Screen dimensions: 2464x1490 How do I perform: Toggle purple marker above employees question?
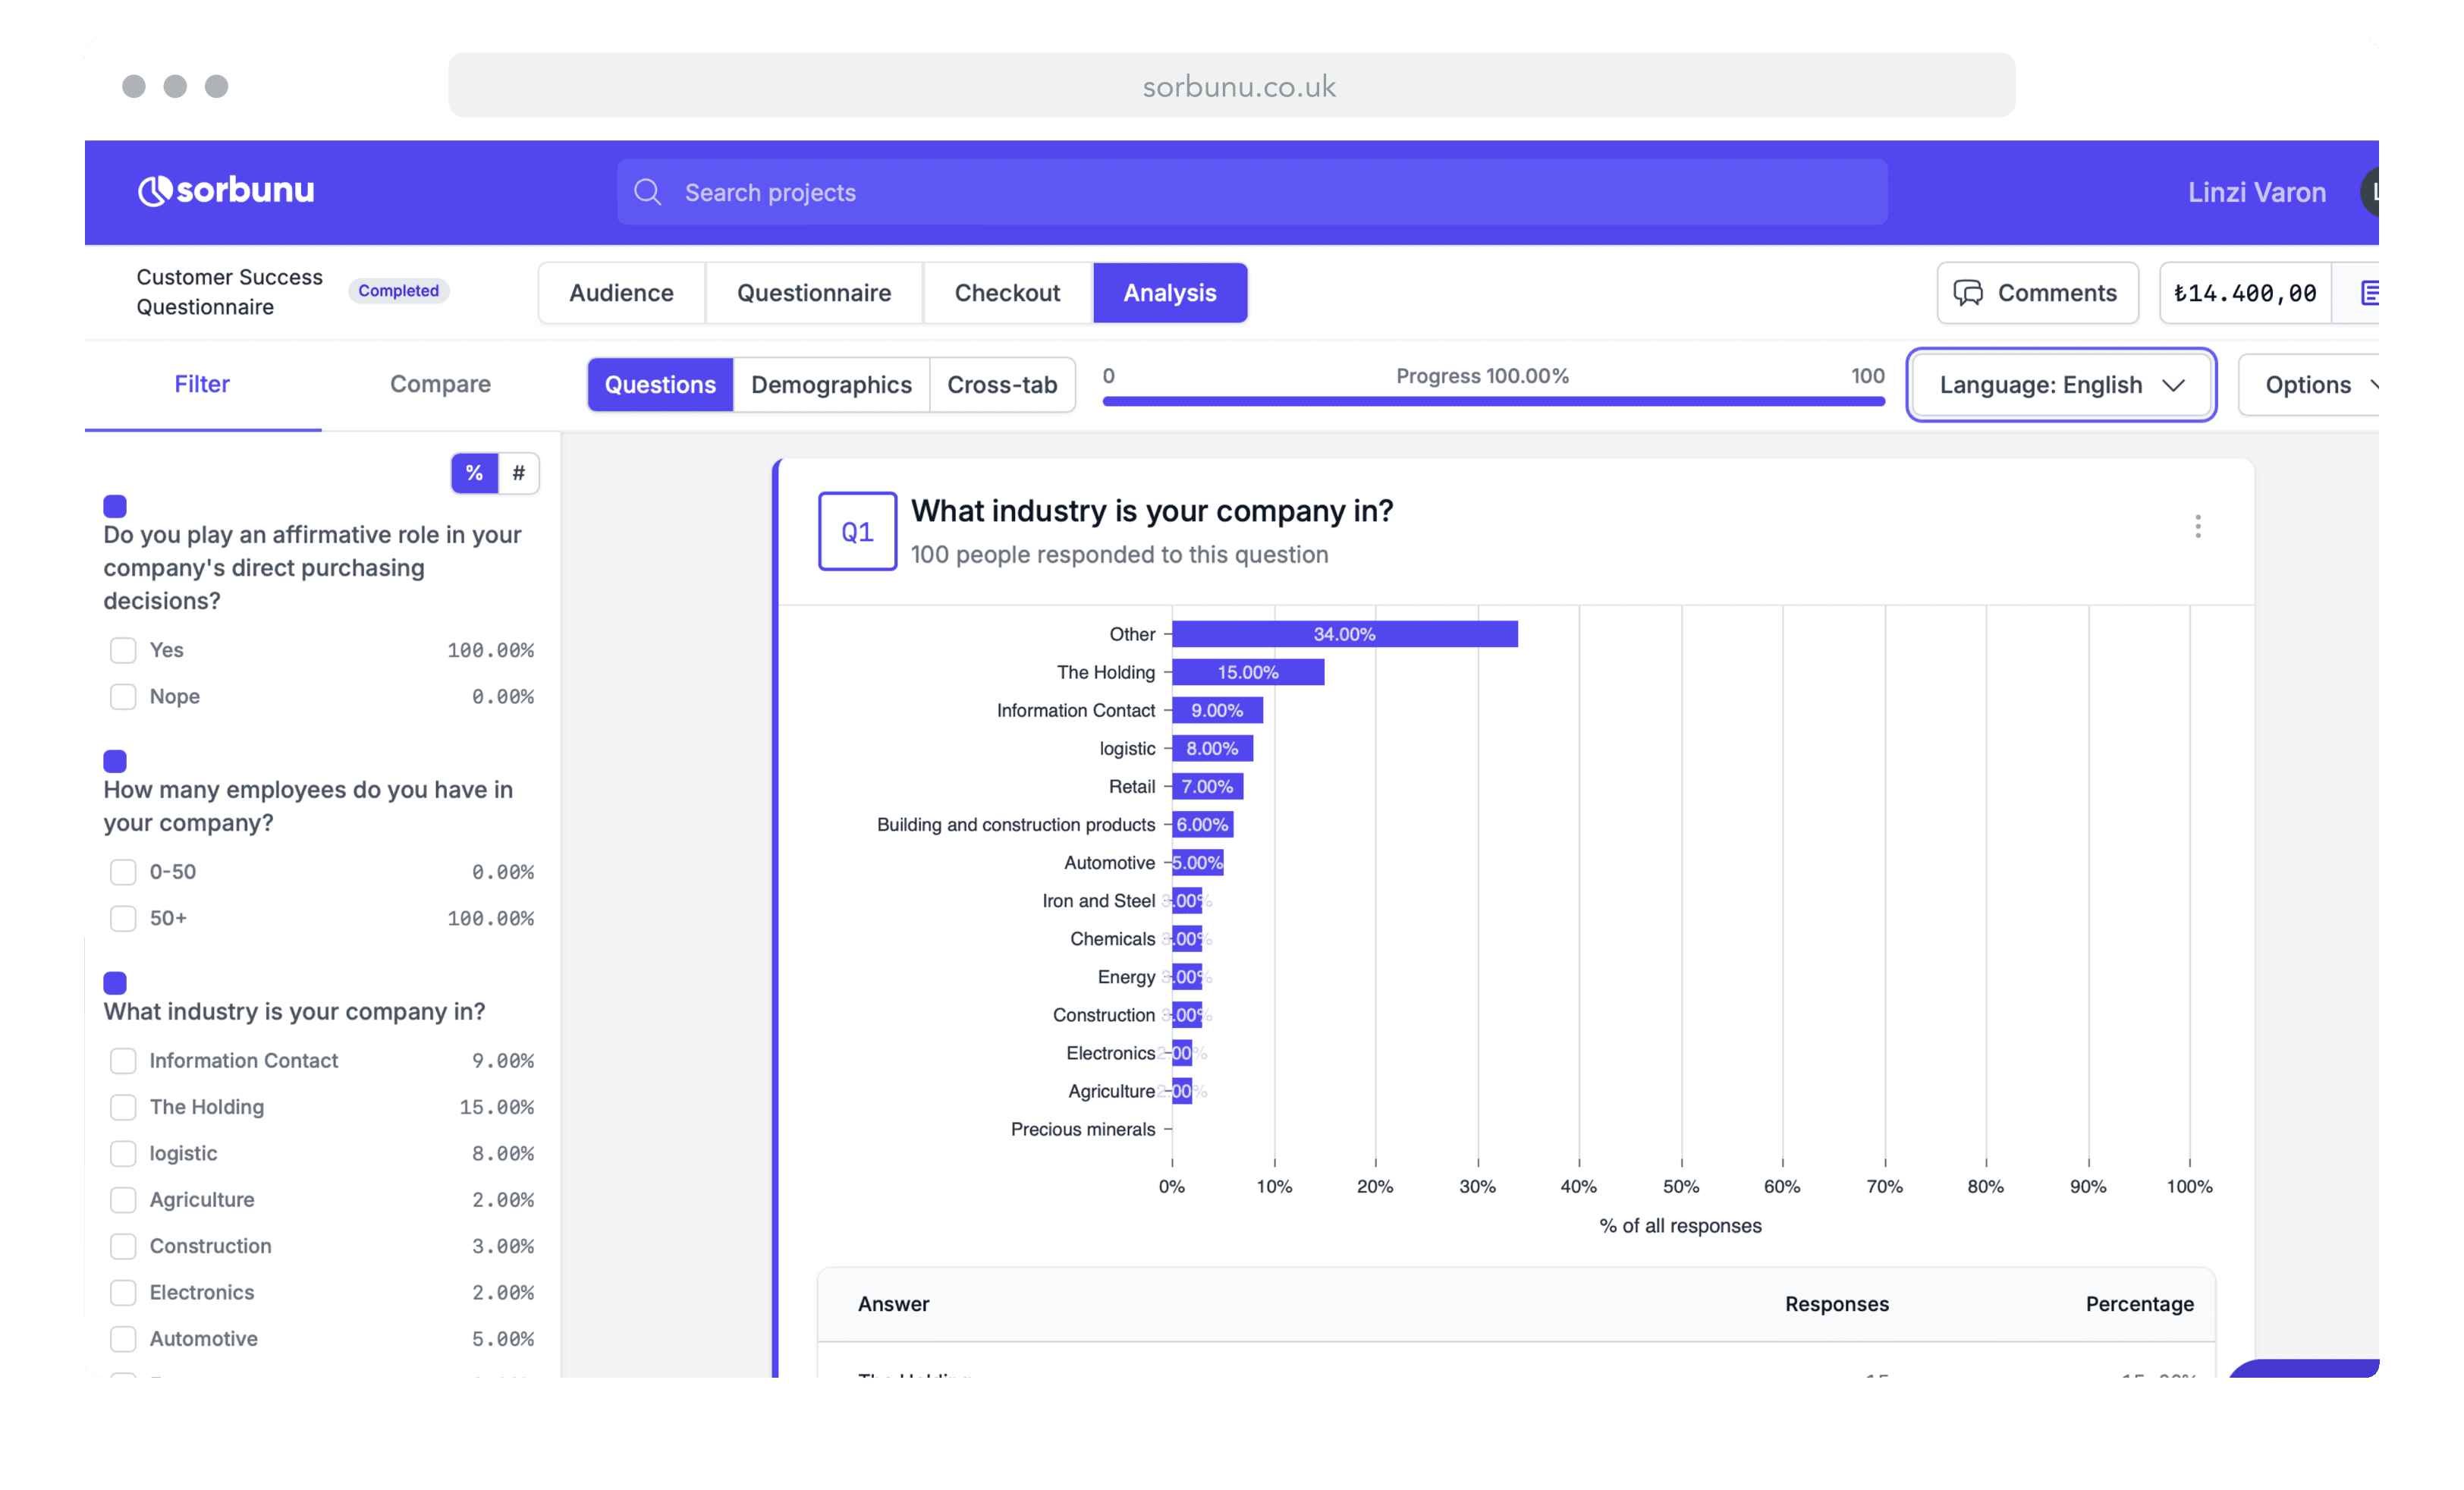115,761
